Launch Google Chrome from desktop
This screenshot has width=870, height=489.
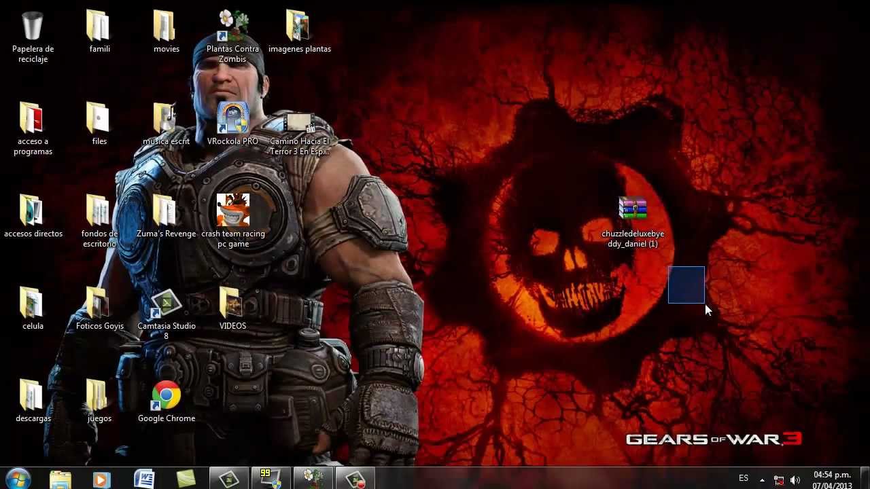coord(166,401)
